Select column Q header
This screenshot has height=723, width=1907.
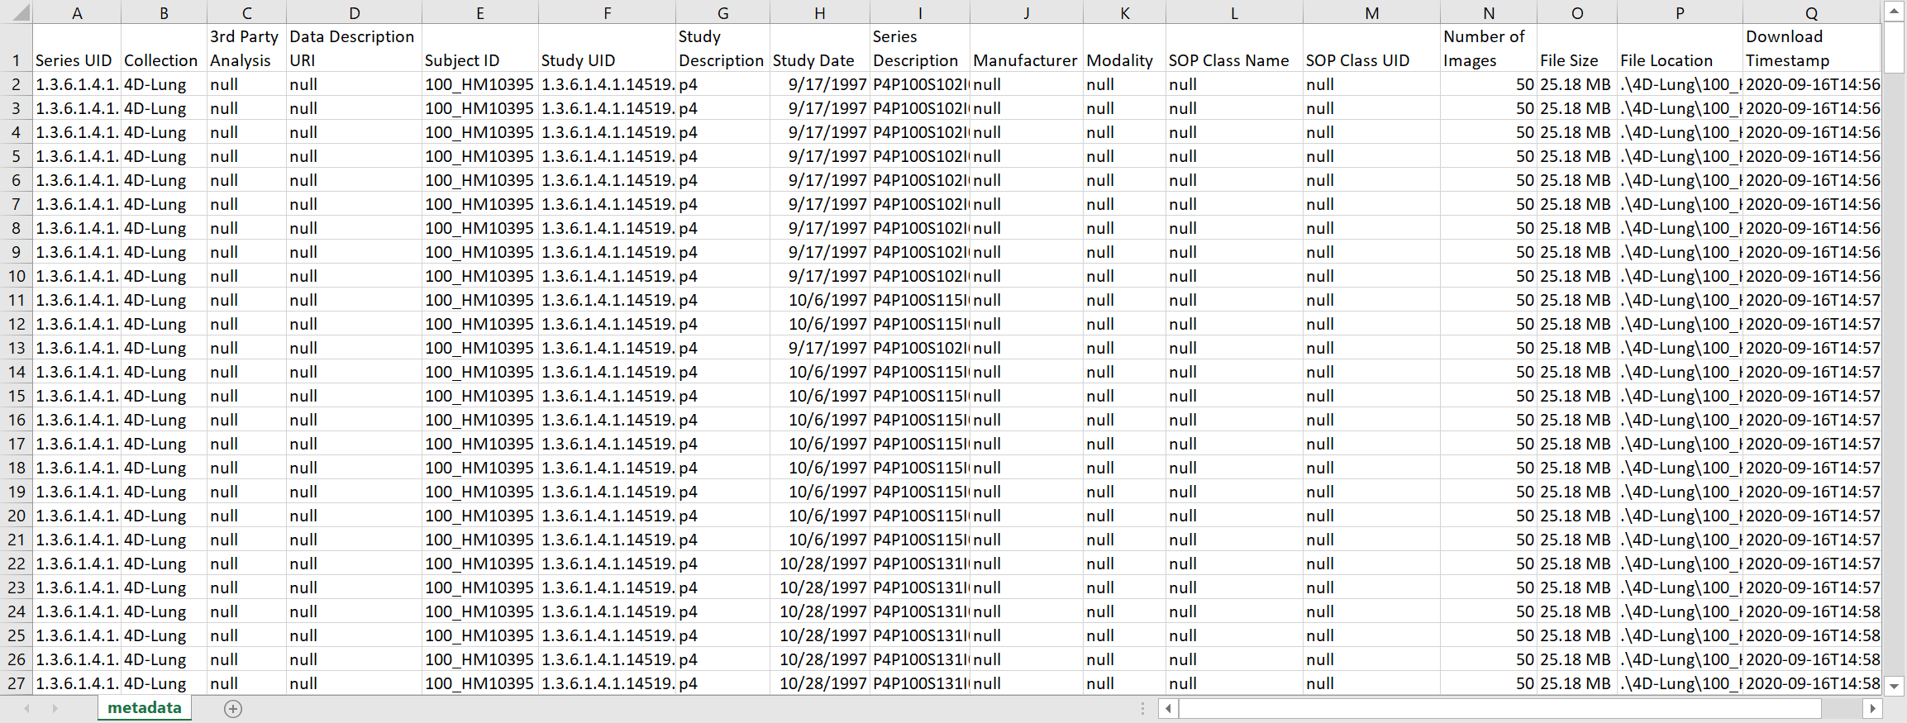[1811, 12]
